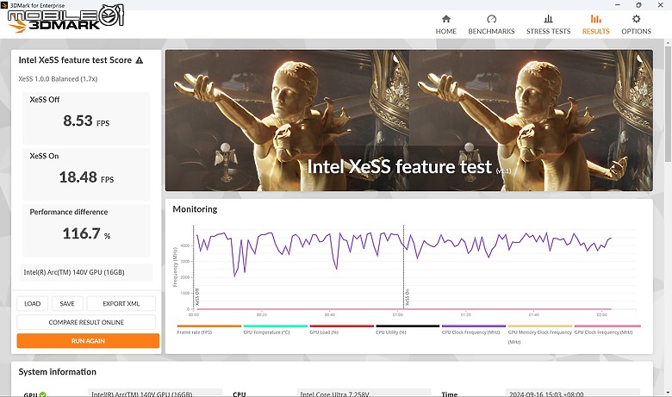Click the 3DMark app icon in title bar
Screen dimensions: 672x397
pyautogui.click(x=4, y=5)
